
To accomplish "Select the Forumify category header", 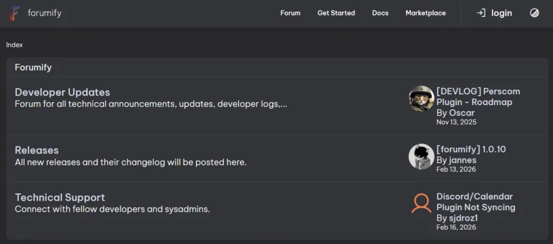I will coord(33,67).
